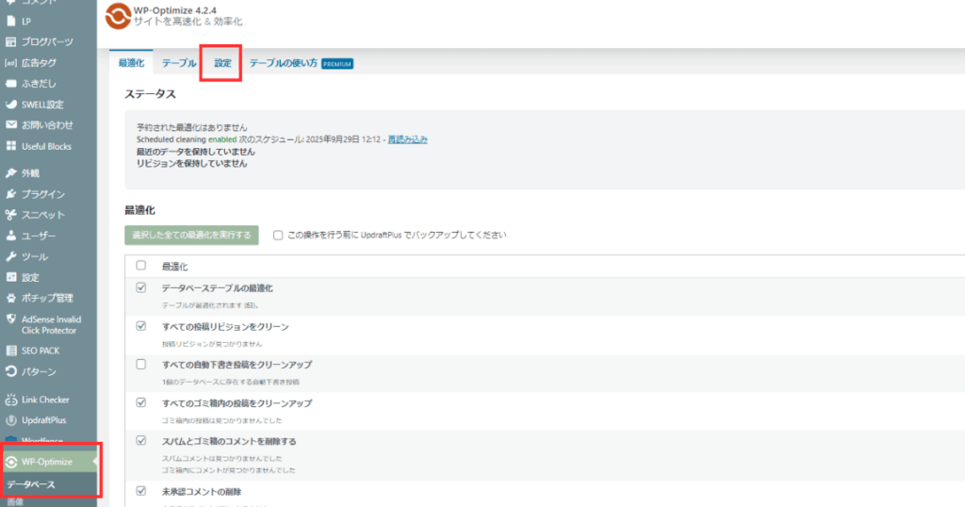
Task: Open the プラグイン plugin icon
Action: tap(11, 194)
